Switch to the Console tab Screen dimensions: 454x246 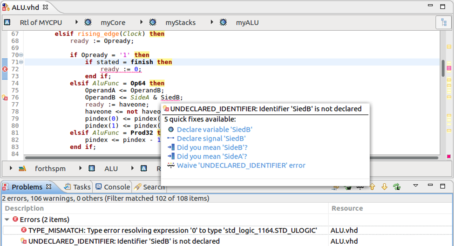coord(113,187)
